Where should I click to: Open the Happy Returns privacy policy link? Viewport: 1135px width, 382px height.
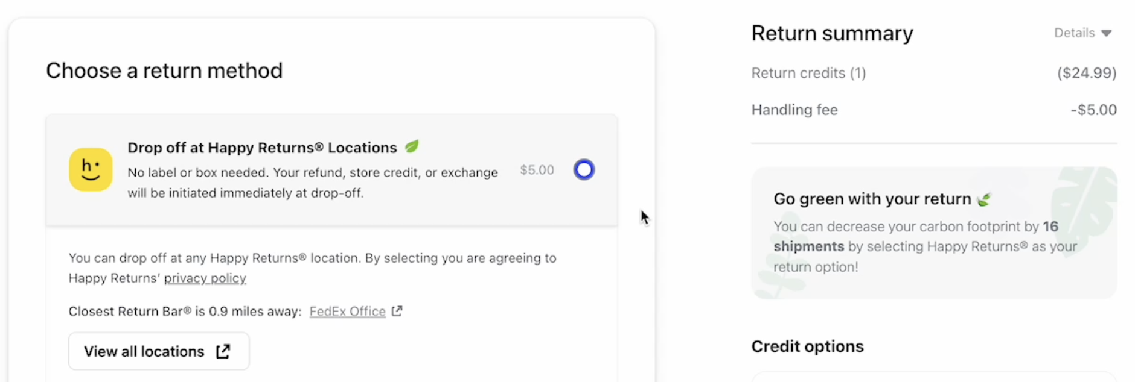click(x=205, y=278)
